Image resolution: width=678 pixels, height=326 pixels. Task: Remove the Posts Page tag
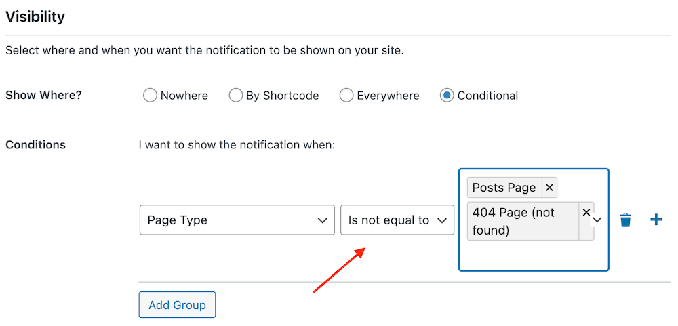[549, 188]
